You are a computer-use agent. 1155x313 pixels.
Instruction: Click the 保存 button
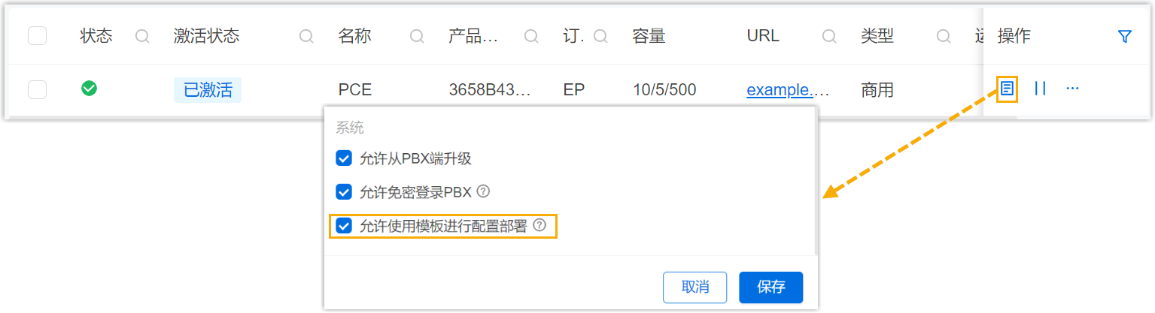tap(771, 287)
